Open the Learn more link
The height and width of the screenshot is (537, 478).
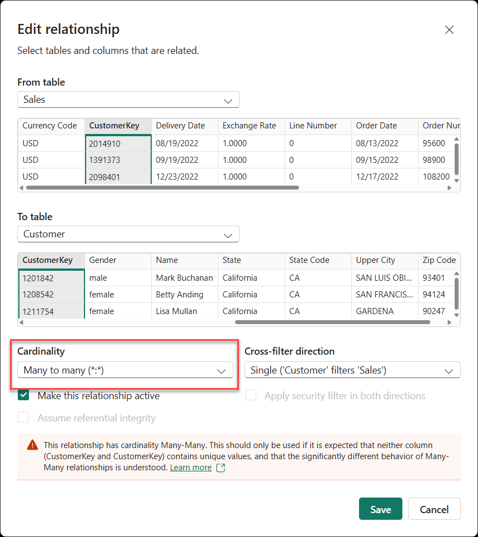191,468
